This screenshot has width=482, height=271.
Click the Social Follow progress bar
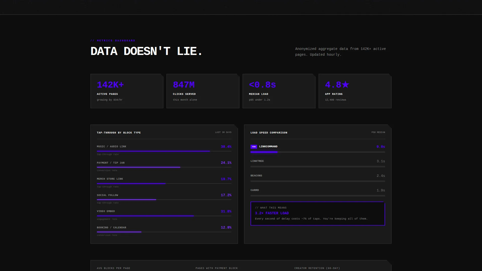[x=164, y=199]
